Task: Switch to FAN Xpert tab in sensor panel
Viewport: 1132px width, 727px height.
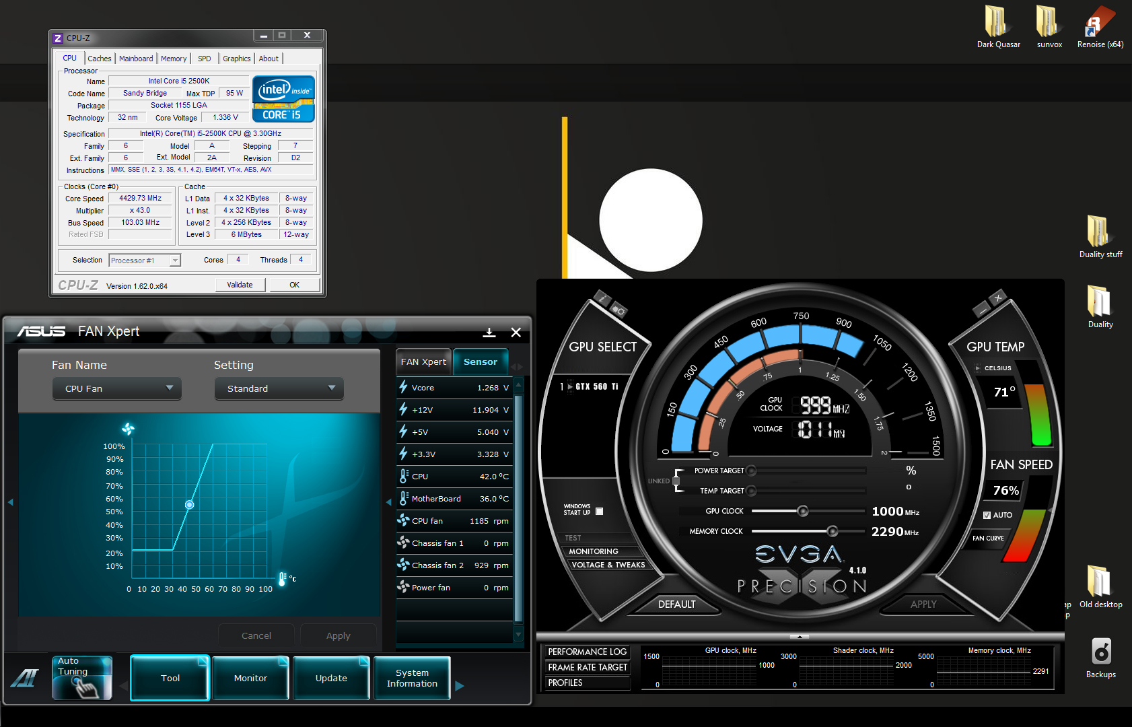Action: tap(423, 362)
